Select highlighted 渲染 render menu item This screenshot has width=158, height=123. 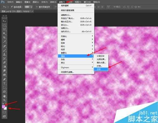(76, 56)
